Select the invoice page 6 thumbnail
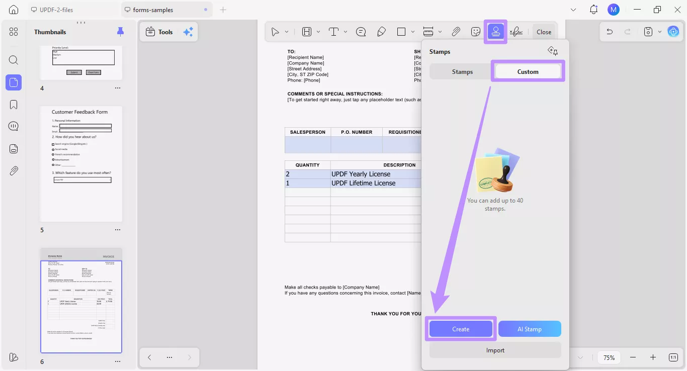Image resolution: width=687 pixels, height=371 pixels. coord(81,300)
